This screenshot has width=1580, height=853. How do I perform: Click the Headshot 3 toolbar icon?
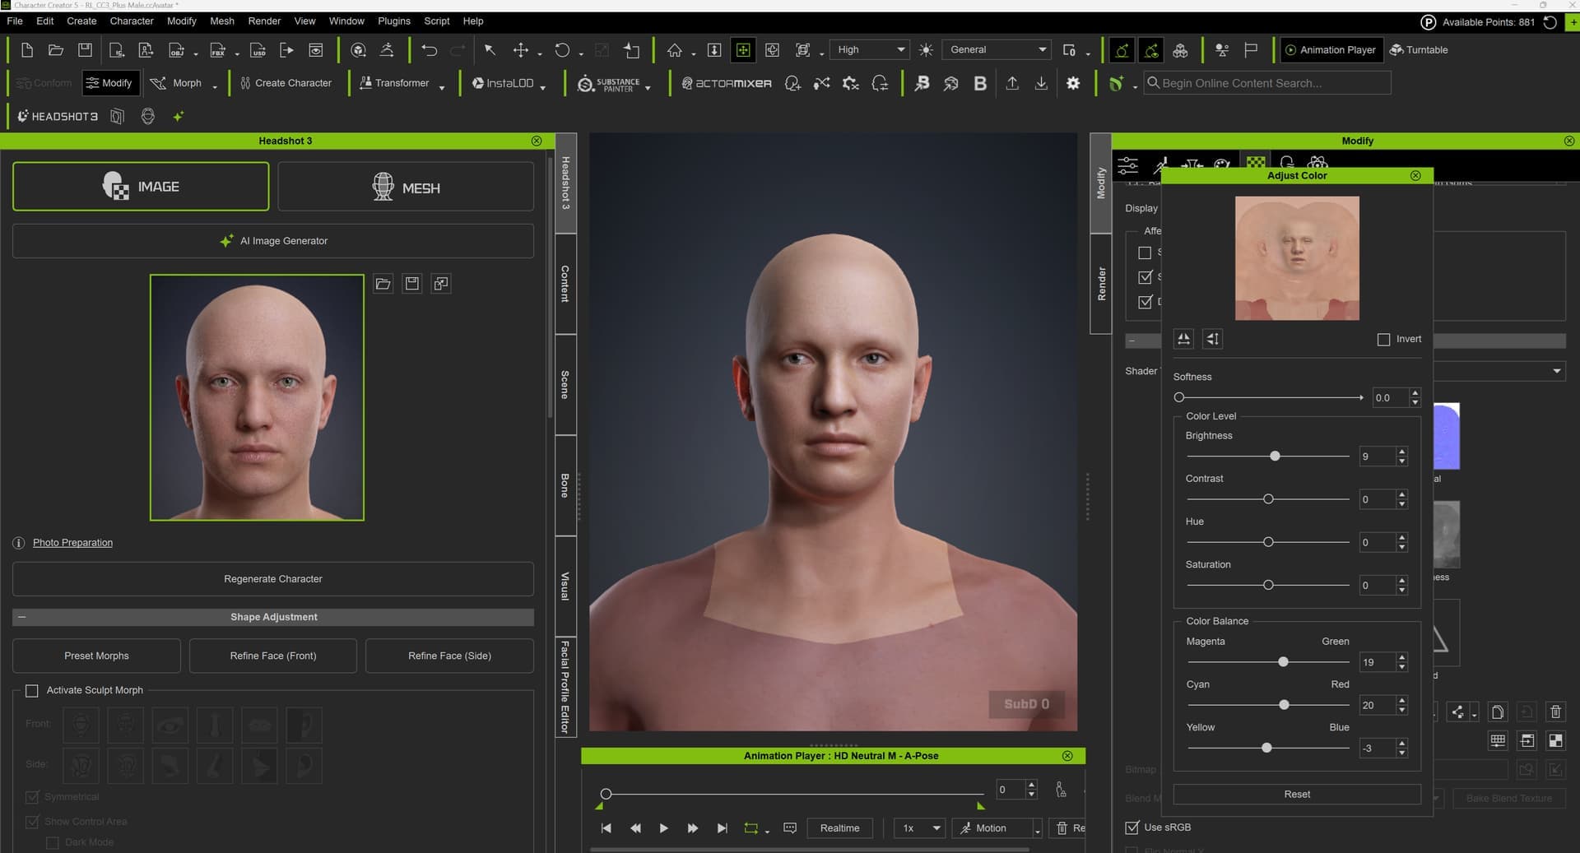pos(58,117)
